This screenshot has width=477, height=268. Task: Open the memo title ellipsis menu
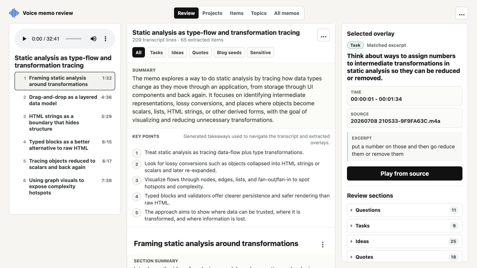[323, 35]
